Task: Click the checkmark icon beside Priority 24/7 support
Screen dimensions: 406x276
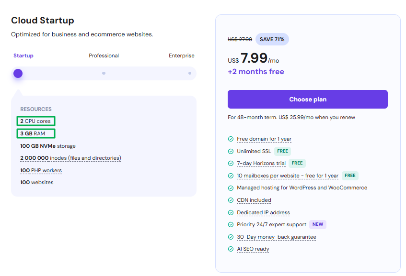Action: [231, 224]
